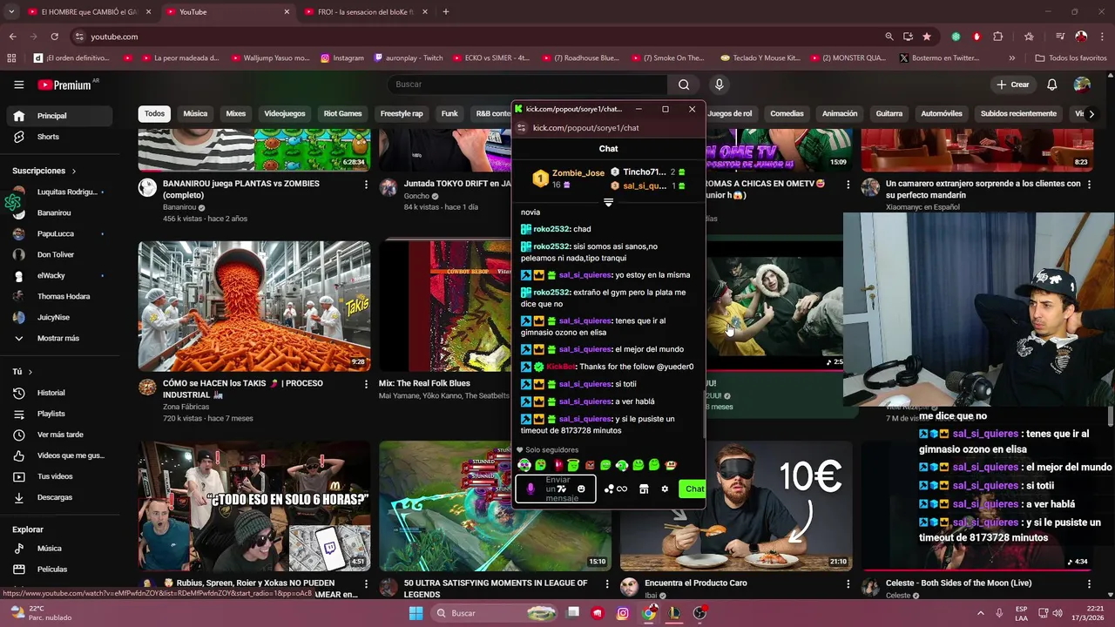This screenshot has height=627, width=1115.
Task: Click the YouTube search magnifier button
Action: pyautogui.click(x=684, y=84)
